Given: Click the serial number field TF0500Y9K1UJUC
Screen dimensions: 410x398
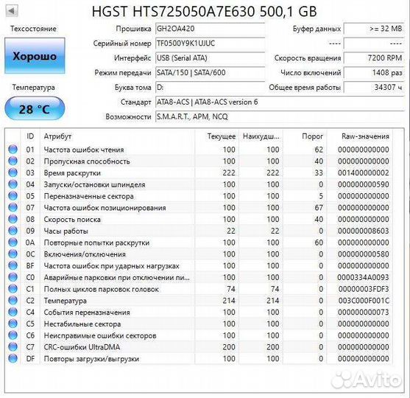Looking at the screenshot, I should pos(210,43).
